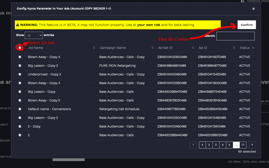269x168 pixels.
Task: Click the "Blown Away - Copy 3" ad name
Action: point(44,100)
